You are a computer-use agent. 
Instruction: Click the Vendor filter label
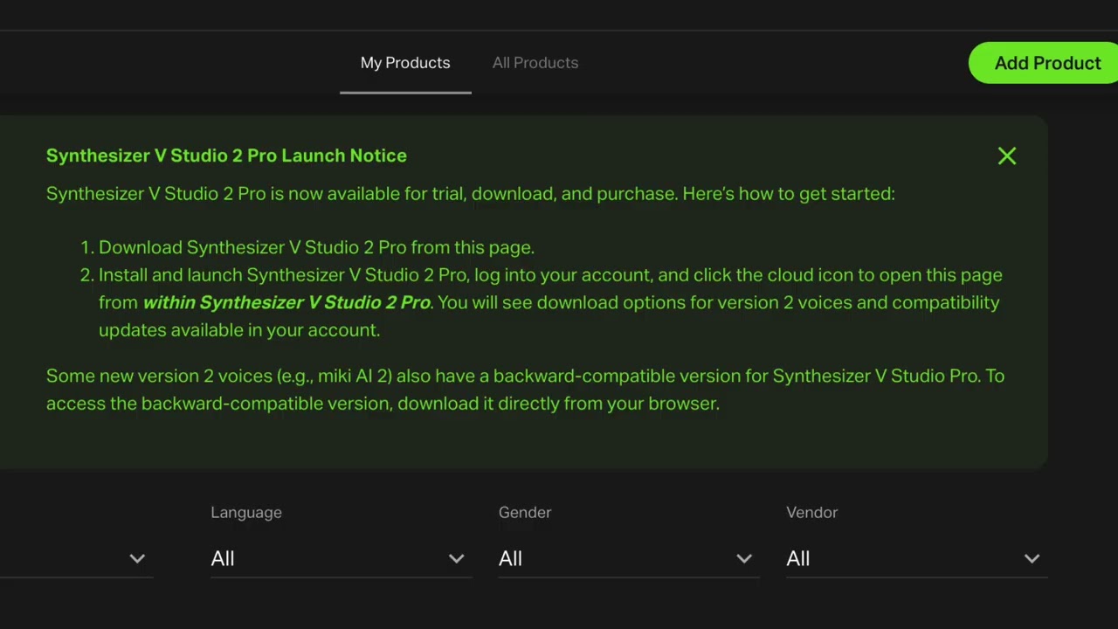[x=812, y=513]
